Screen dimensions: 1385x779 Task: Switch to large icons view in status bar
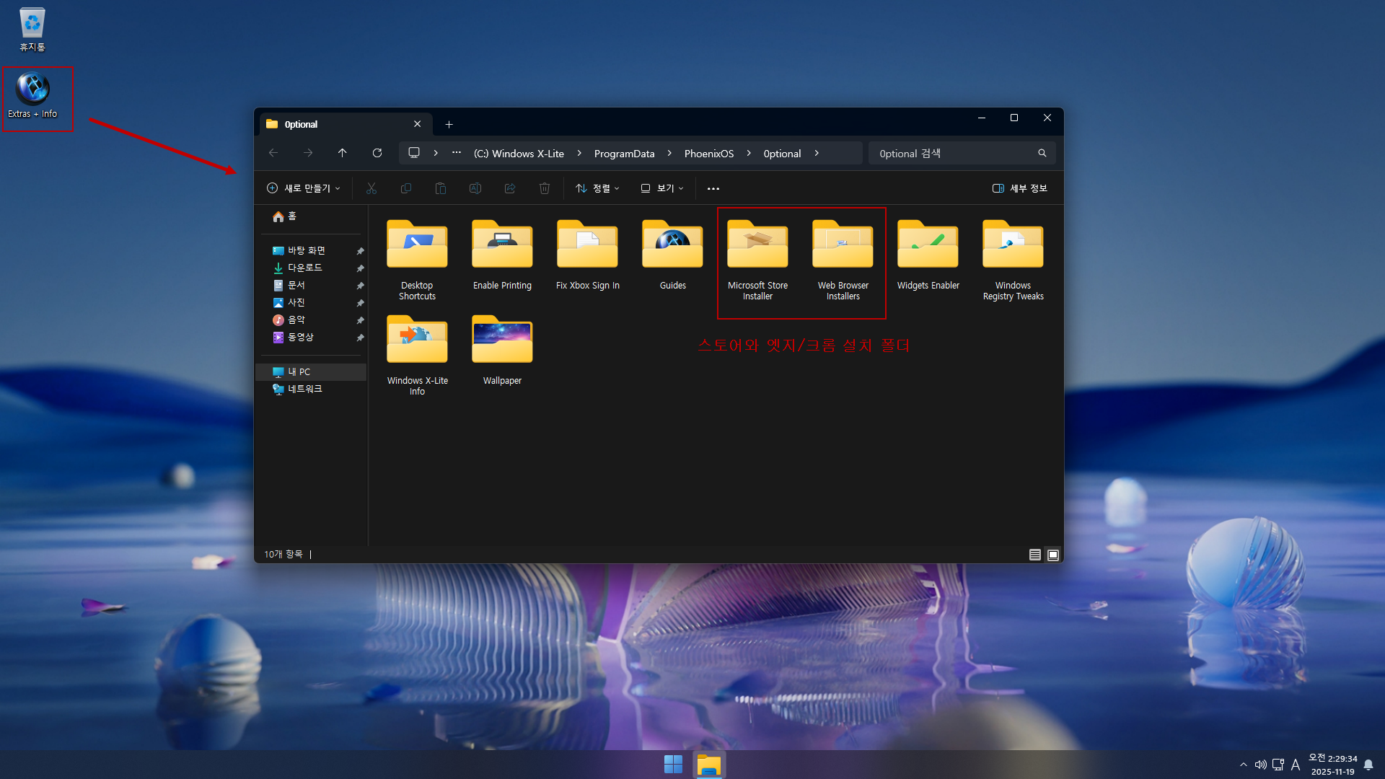click(x=1053, y=555)
